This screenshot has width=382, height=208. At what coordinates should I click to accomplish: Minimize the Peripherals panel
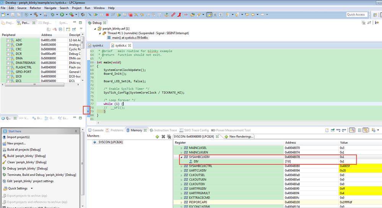(x=75, y=23)
